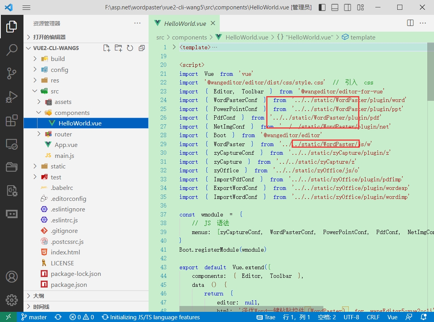This screenshot has width=434, height=322.
Task: Toggle the bottom panel layout button
Action: click(x=335, y=7)
